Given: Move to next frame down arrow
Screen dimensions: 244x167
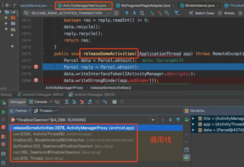Looking at the screenshot, I should [x=170, y=120].
